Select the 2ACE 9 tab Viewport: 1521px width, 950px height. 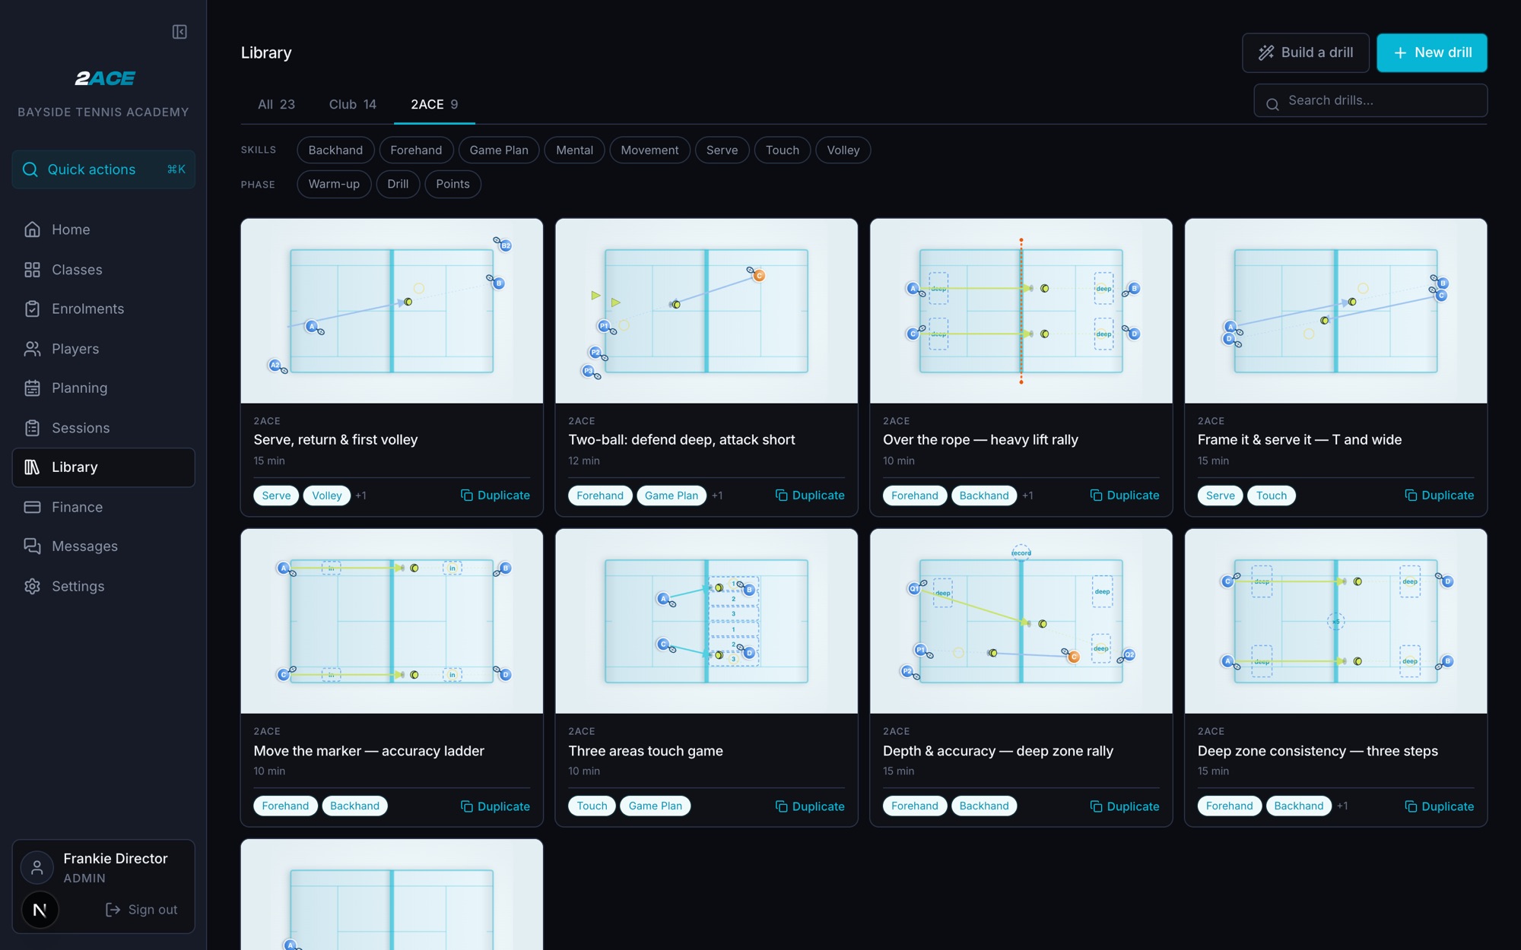point(434,104)
